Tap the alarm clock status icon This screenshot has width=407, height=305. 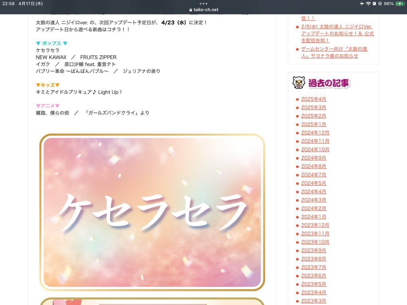(x=374, y=3)
